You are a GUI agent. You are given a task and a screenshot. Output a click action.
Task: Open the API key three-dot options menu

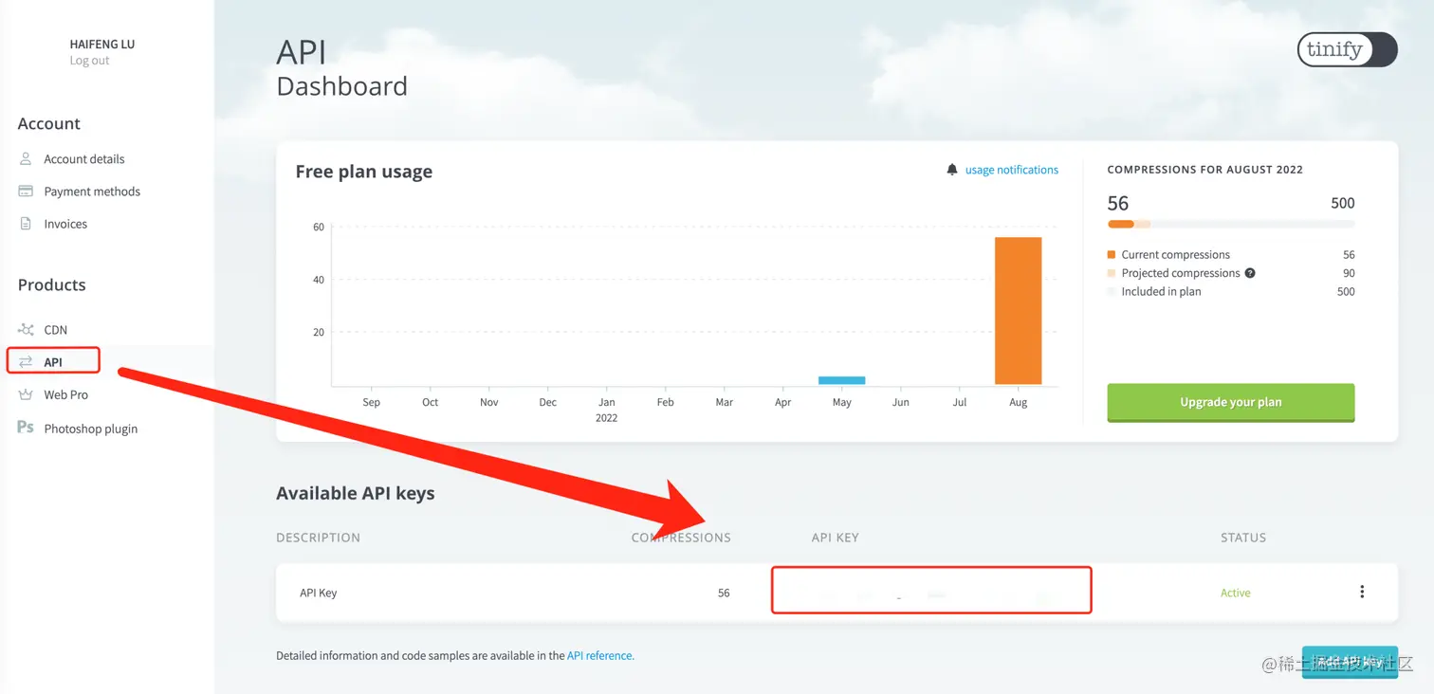(x=1362, y=593)
